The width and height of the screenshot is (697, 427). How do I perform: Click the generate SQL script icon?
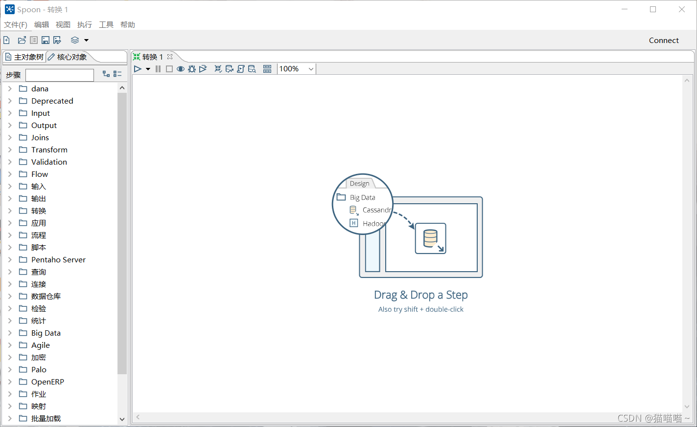point(241,69)
